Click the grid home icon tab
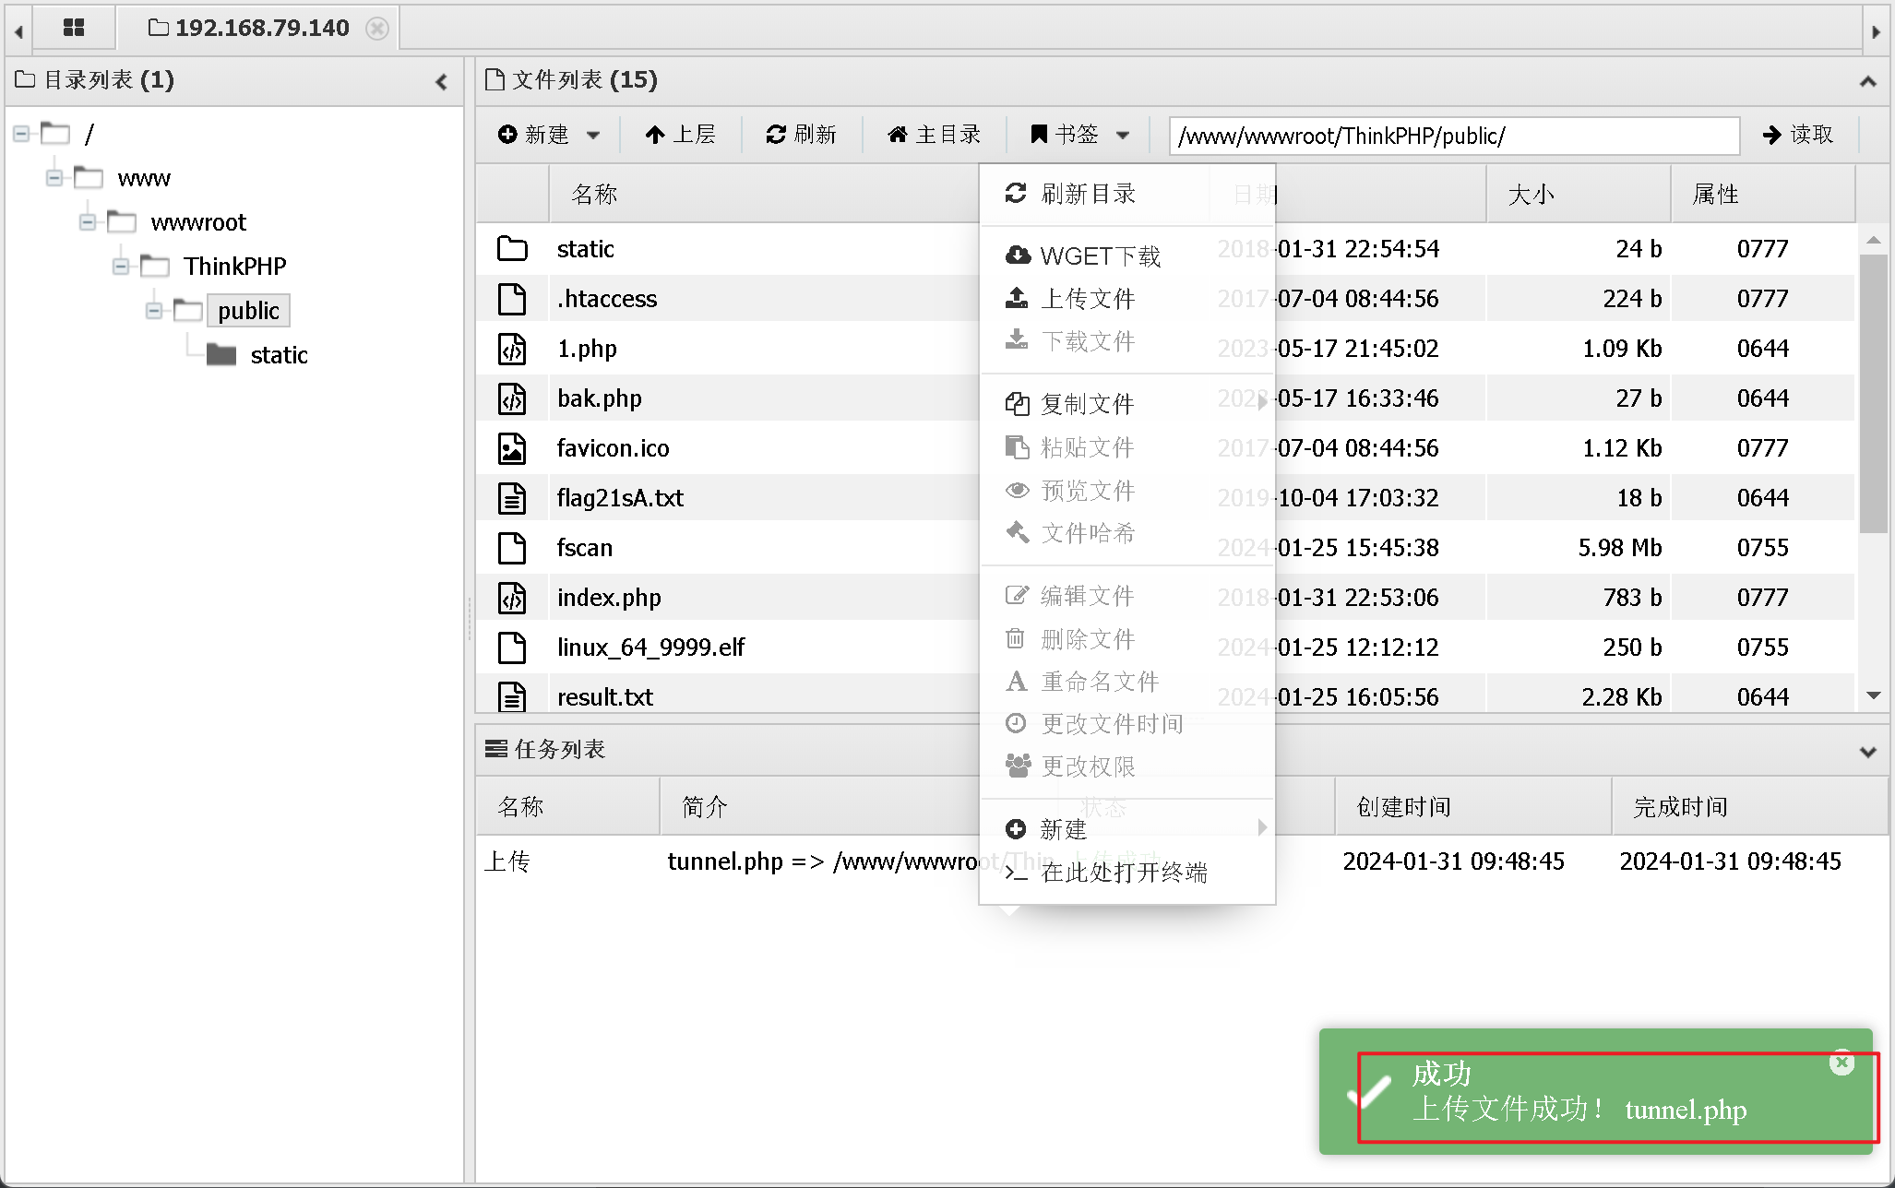Screen dimensions: 1895x1188 pyautogui.click(x=74, y=28)
